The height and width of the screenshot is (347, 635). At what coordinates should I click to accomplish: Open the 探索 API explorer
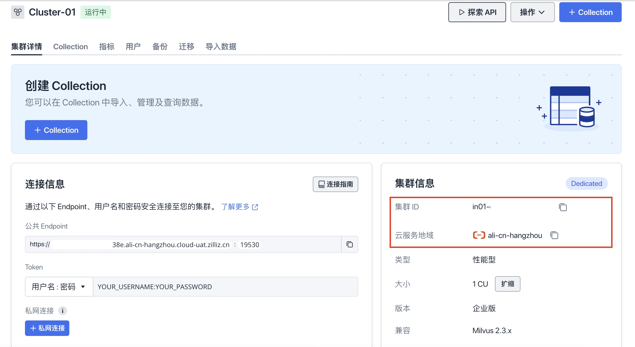point(477,12)
